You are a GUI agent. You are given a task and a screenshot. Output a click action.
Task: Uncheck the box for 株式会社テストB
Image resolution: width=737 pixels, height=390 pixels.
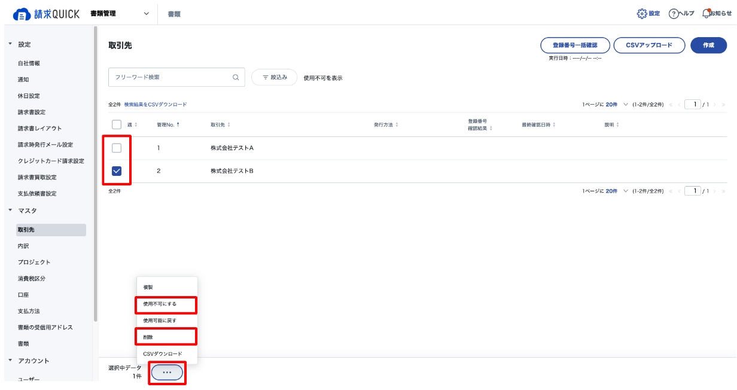coord(117,171)
